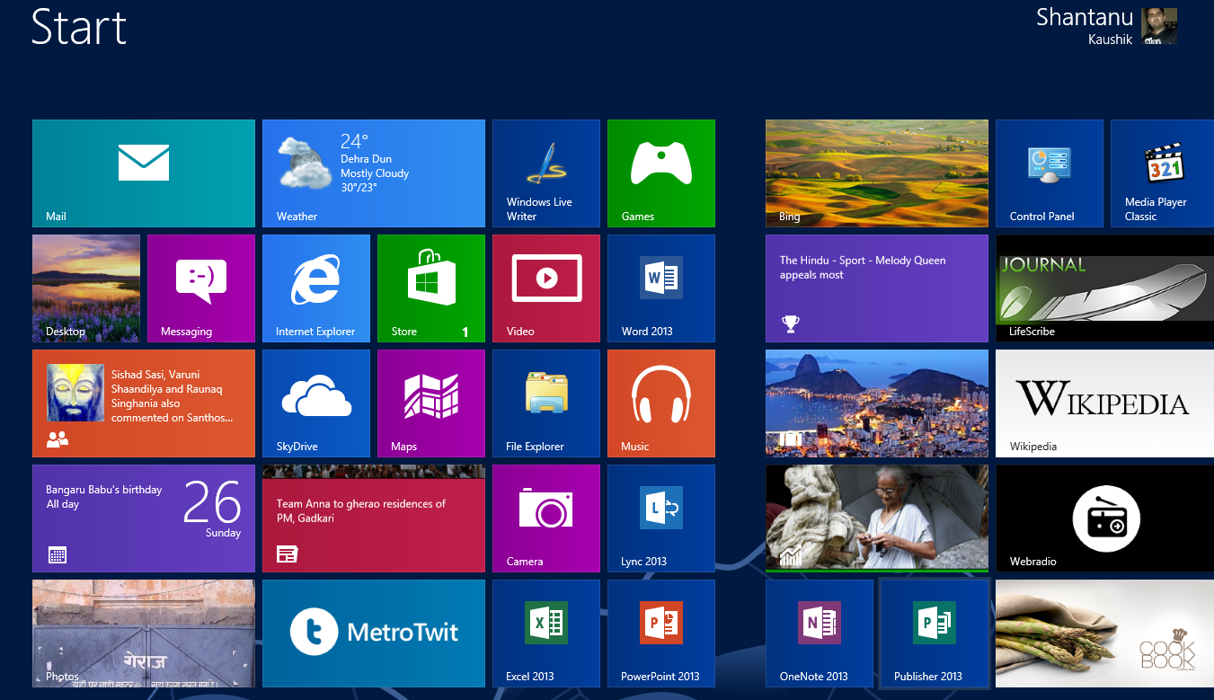The width and height of the screenshot is (1214, 700).
Task: Launch Publisher 2013
Action: click(x=935, y=634)
